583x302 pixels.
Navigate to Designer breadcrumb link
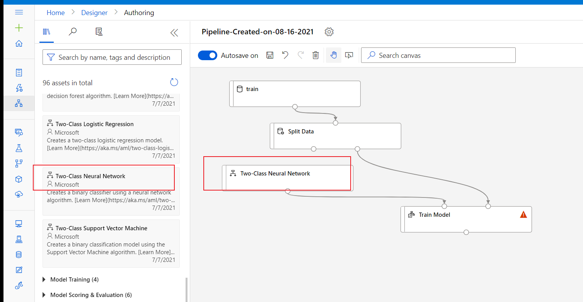tap(94, 13)
